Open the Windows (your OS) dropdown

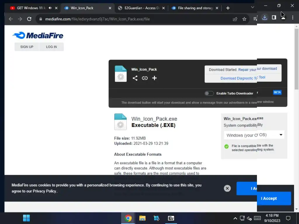(254, 135)
